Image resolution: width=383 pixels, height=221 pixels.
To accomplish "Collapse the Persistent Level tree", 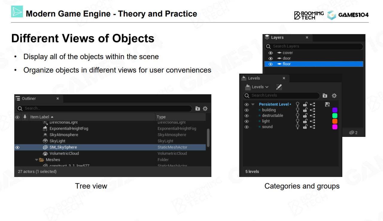I will (x=253, y=105).
